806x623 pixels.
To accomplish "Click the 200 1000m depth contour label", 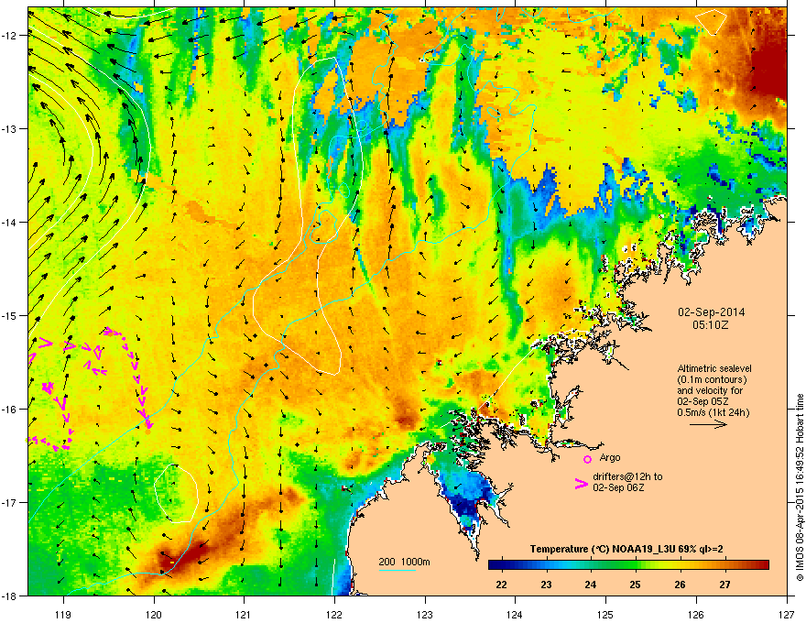I will (404, 562).
